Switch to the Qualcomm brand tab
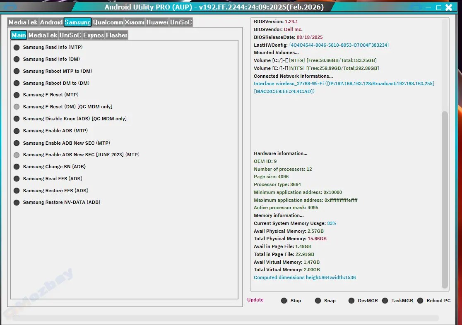The height and width of the screenshot is (325, 462). pyautogui.click(x=108, y=22)
